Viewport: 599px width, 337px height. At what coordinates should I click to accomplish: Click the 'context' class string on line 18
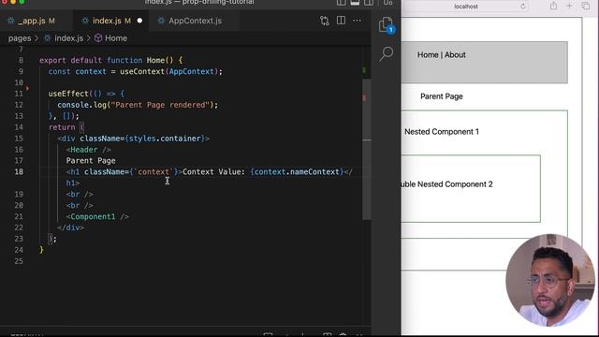pos(153,172)
